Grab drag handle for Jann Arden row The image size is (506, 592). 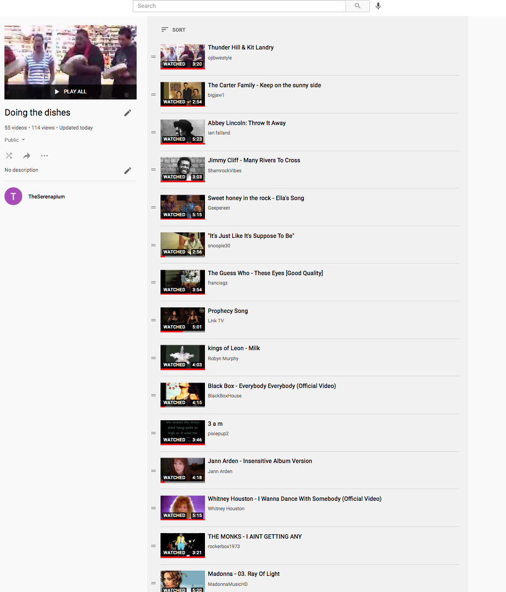point(153,471)
